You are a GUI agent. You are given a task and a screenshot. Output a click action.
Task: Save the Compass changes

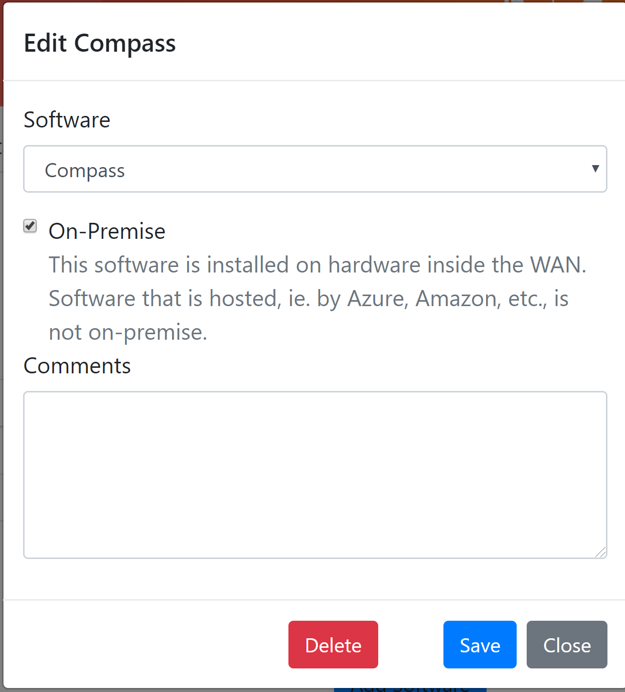click(x=480, y=645)
